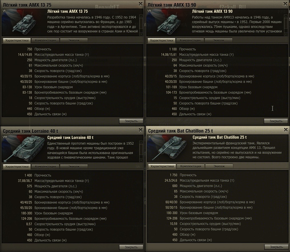Viewport: 290px width, 252px height.
Task: Open Экипаж tab in AMX 13 90 panel
Action: point(218,40)
